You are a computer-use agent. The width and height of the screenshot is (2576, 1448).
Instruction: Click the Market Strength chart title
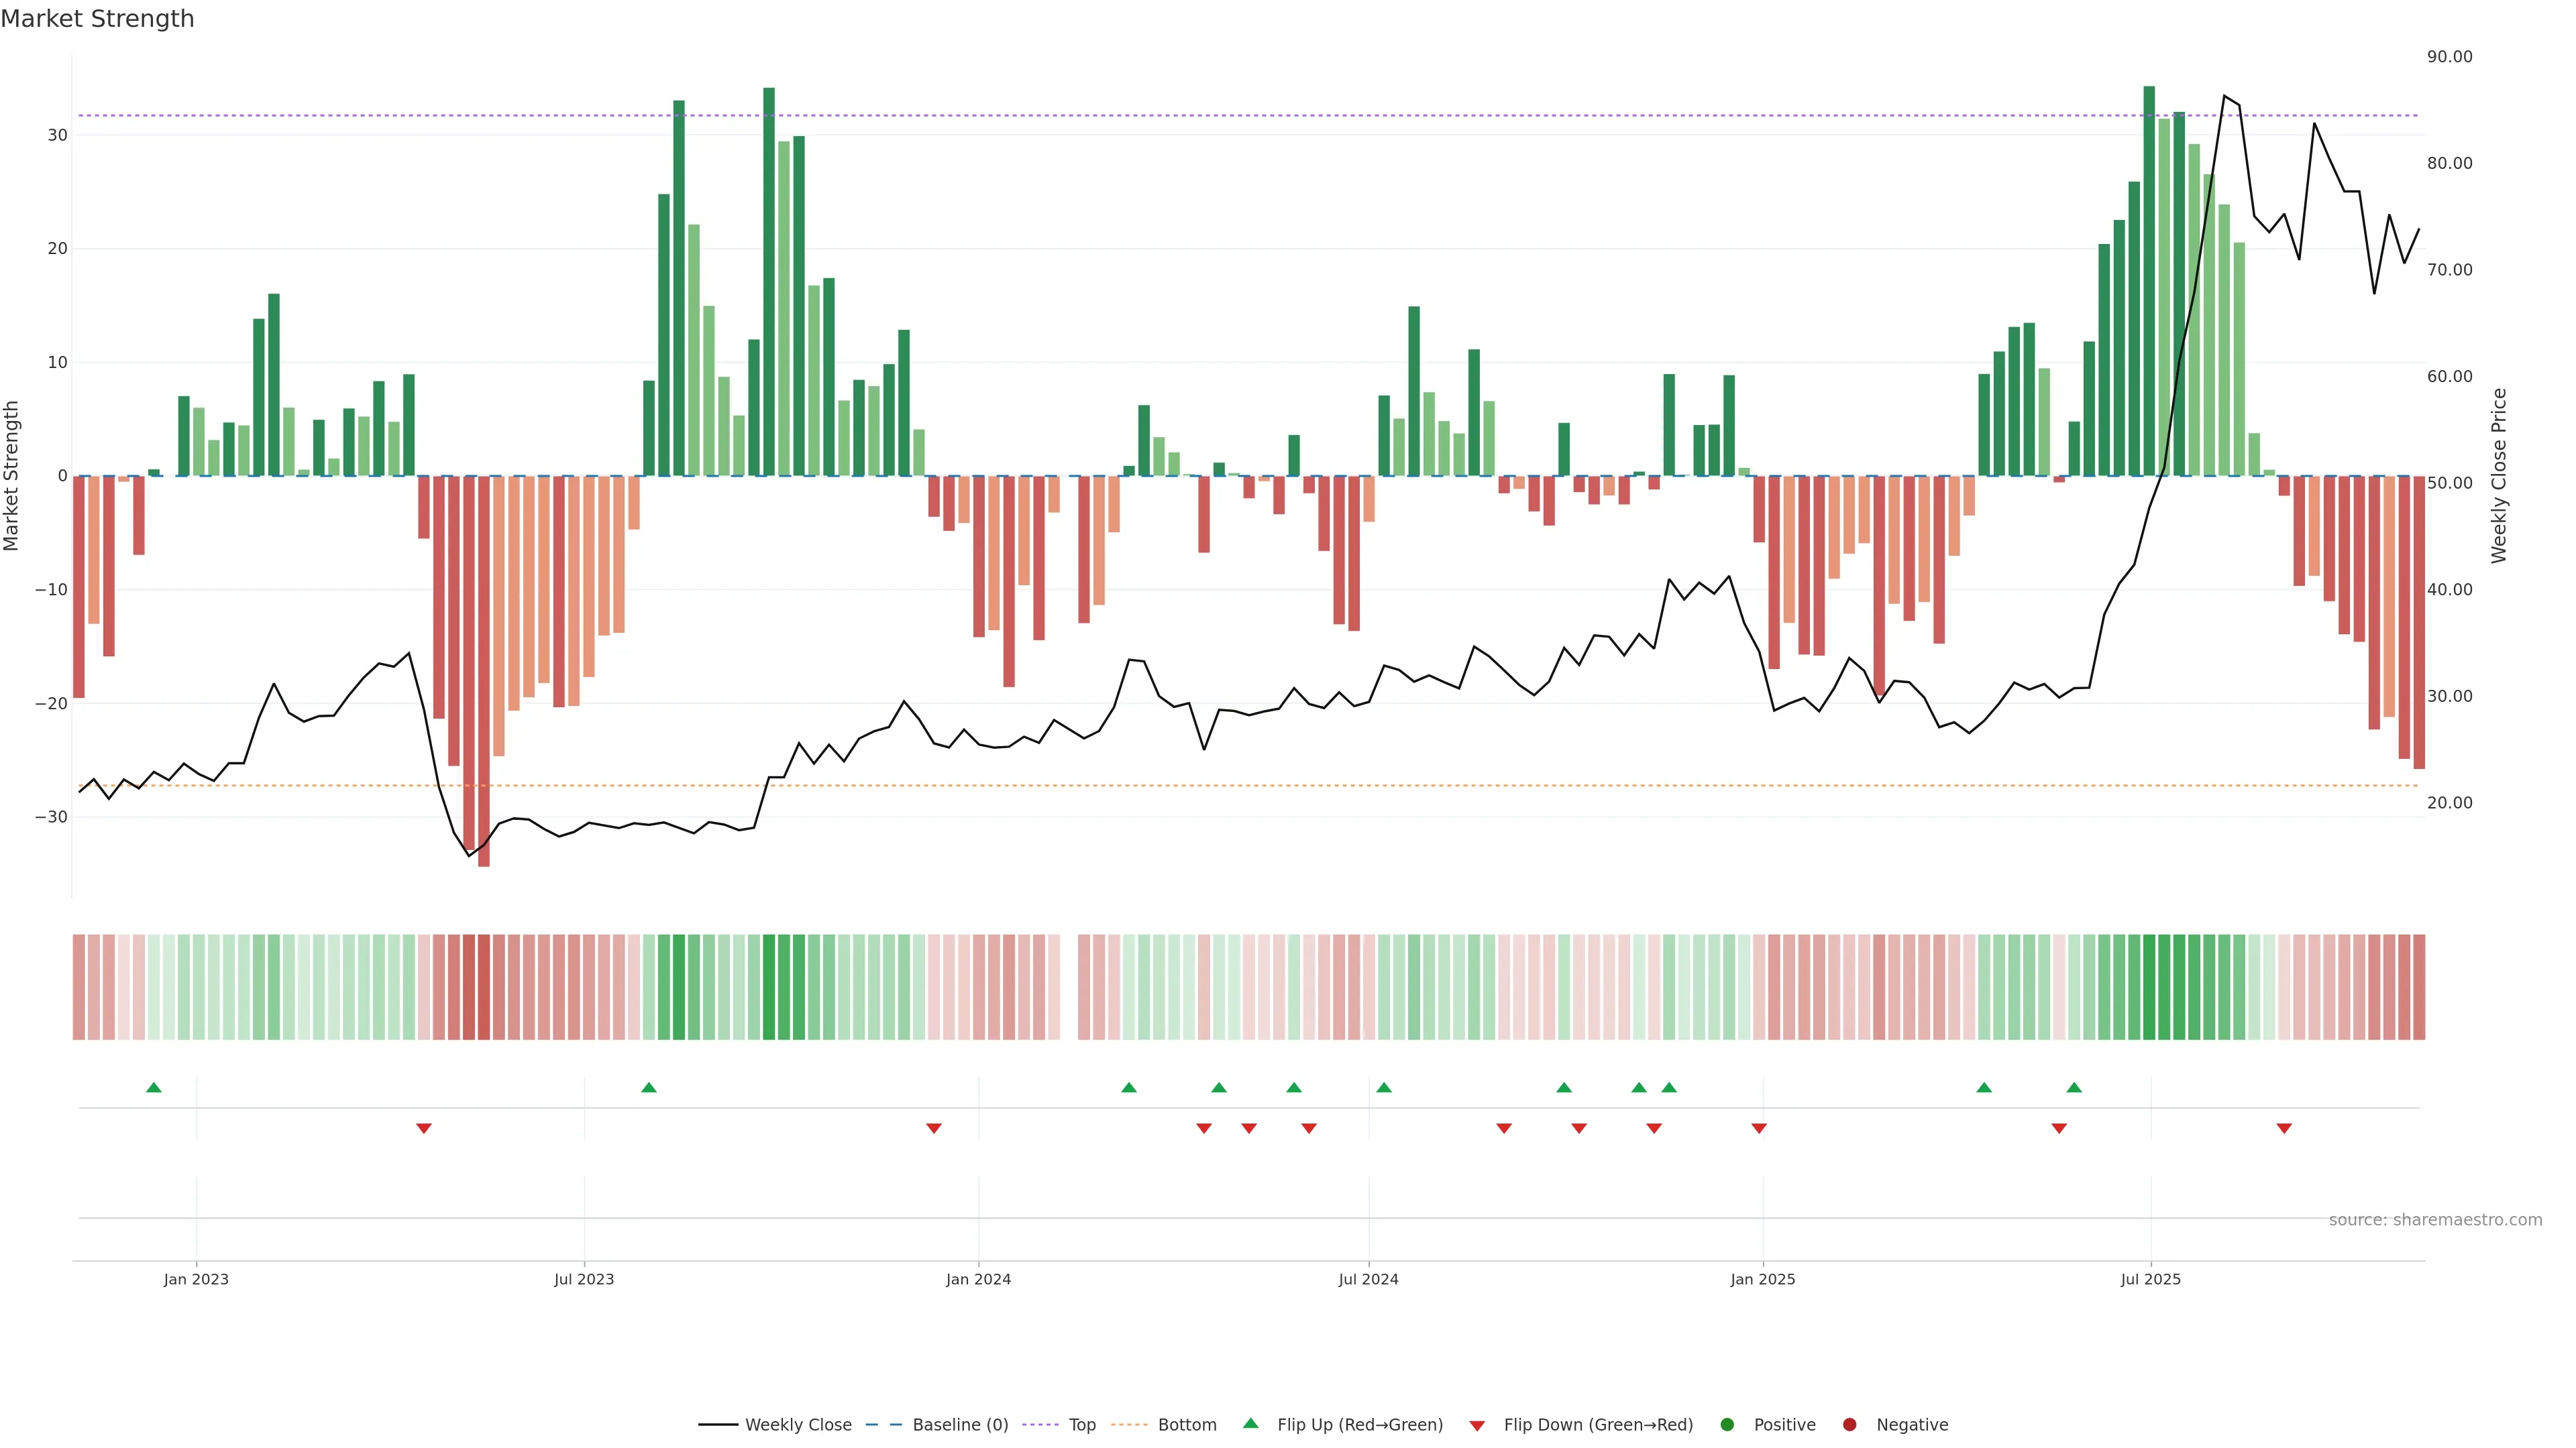point(97,19)
